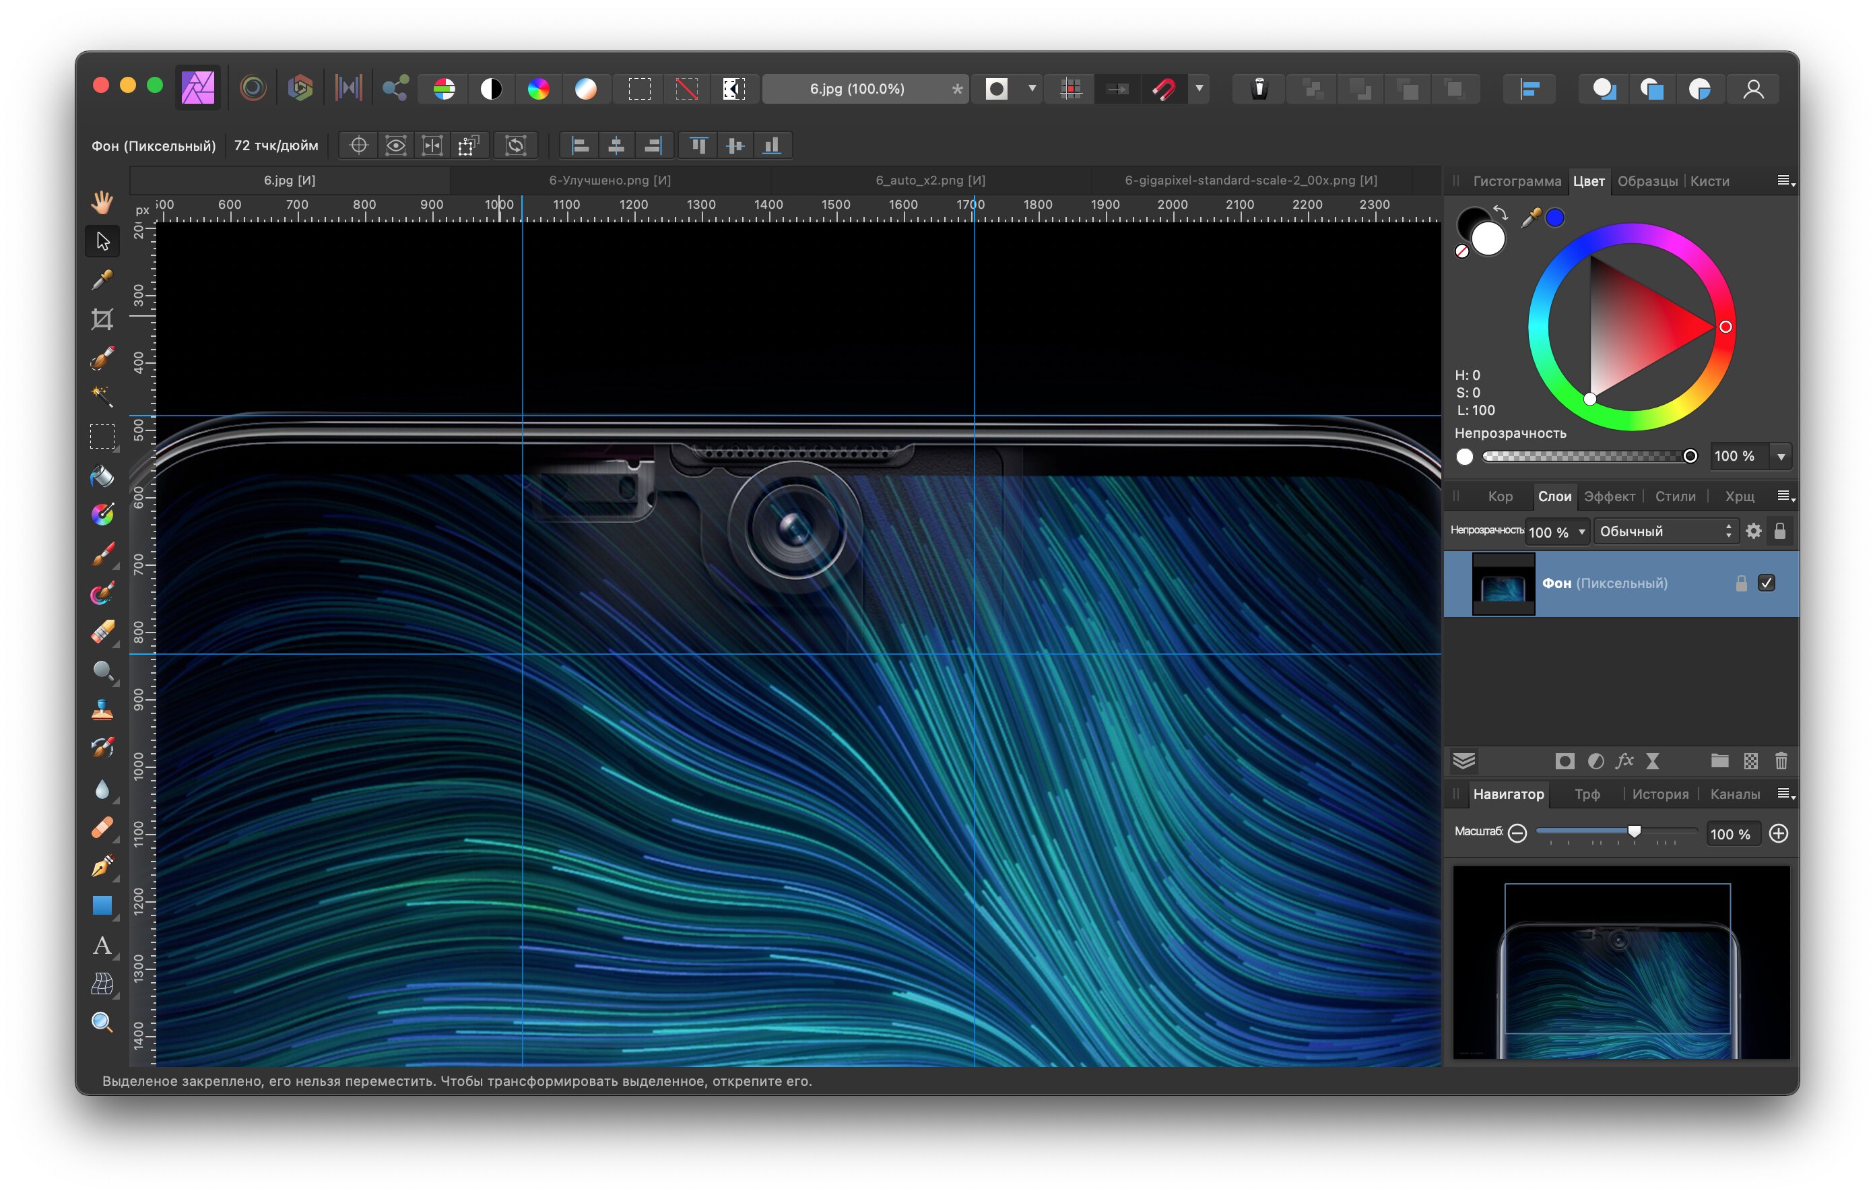Select the Artistic Text tool
This screenshot has width=1875, height=1195.
click(102, 945)
